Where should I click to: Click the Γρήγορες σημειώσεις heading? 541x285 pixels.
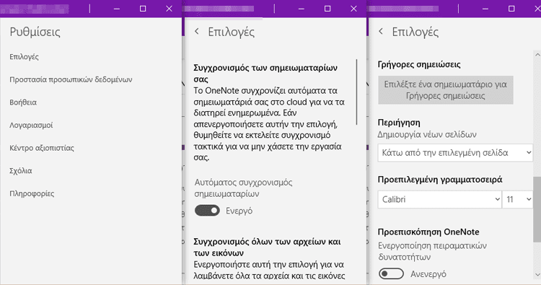click(419, 64)
